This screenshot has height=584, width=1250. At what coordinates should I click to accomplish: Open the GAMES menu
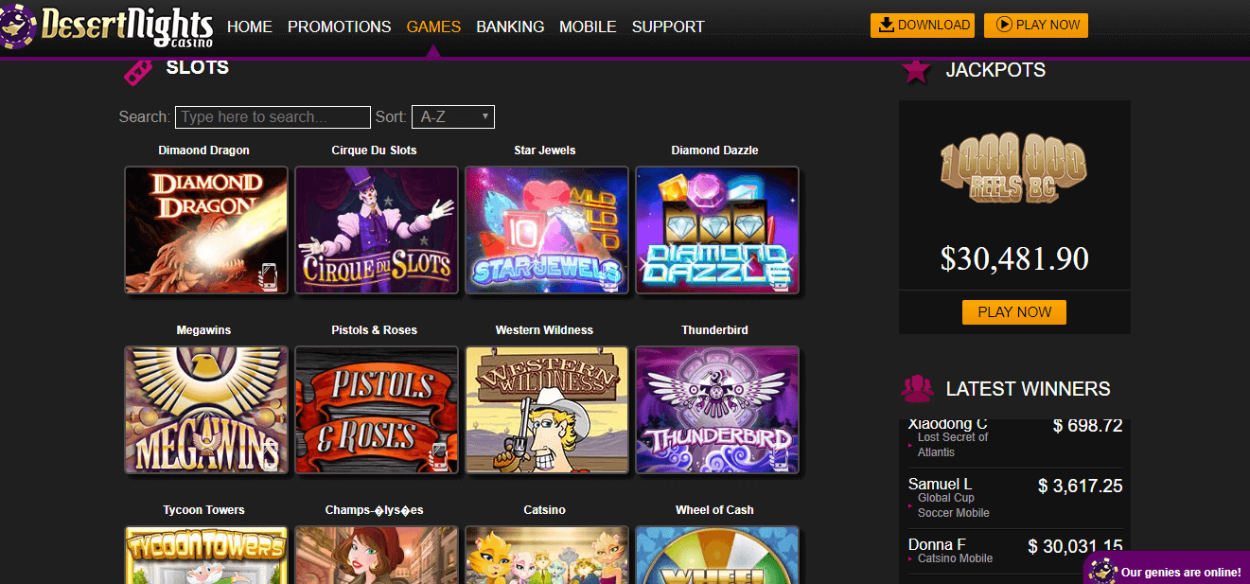(433, 27)
